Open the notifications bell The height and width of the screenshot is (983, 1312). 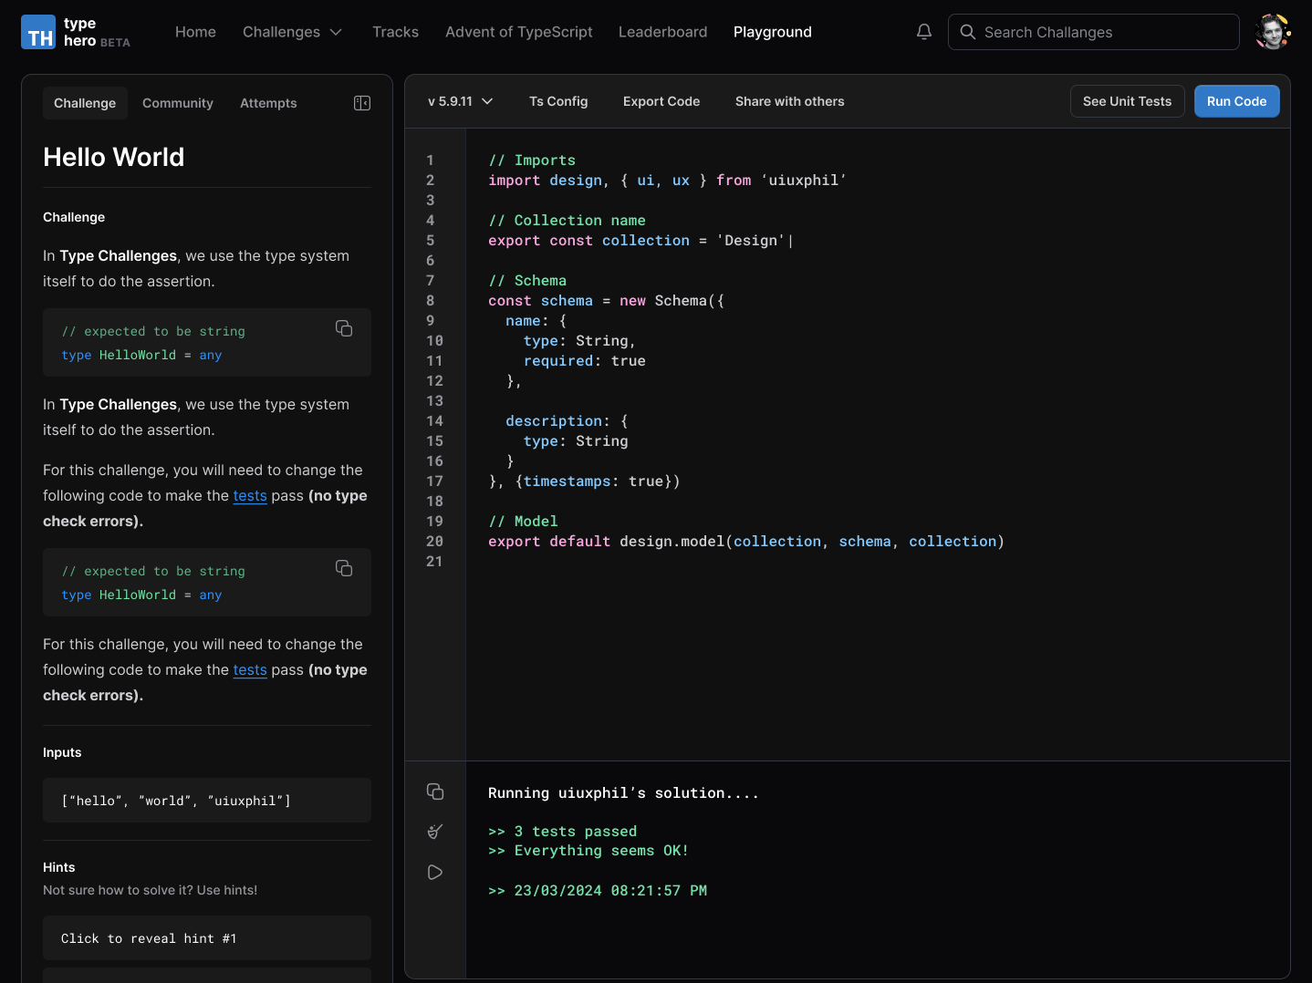coord(923,31)
